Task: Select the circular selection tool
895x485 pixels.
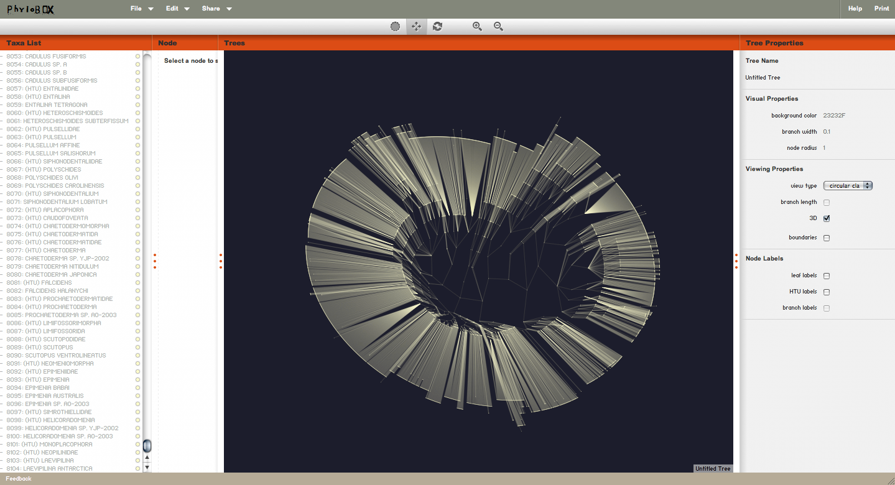Action: 395,26
